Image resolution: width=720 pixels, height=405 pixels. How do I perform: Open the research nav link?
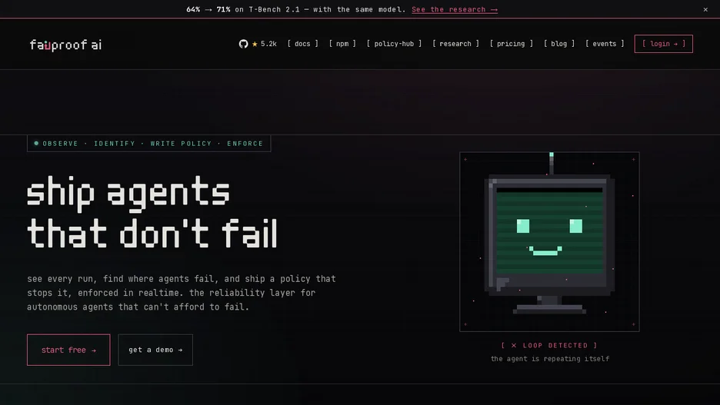click(455, 44)
